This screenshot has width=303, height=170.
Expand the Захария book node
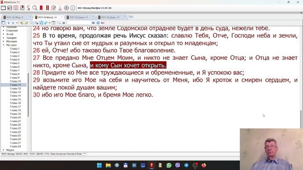tap(3, 38)
